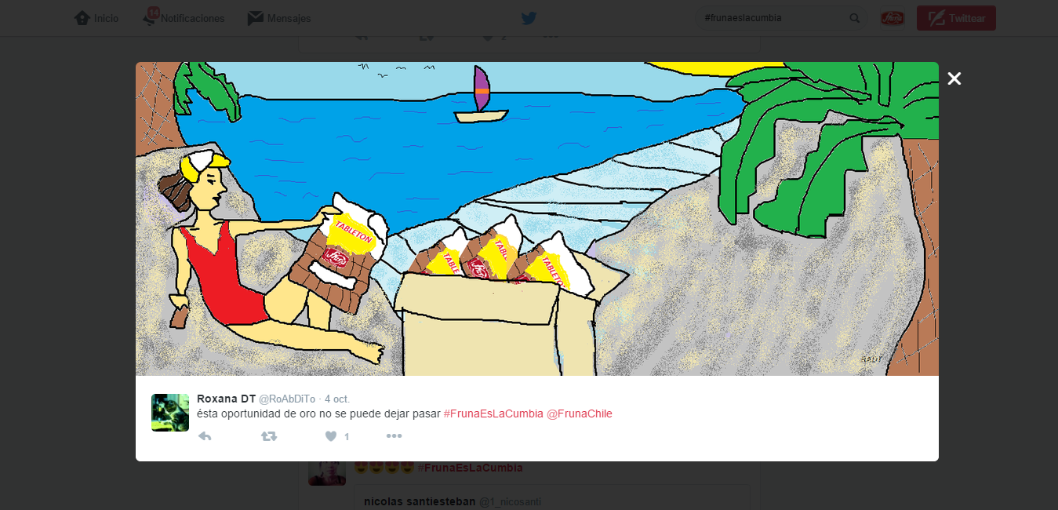
Task: Click the search magnifier icon
Action: tap(854, 18)
